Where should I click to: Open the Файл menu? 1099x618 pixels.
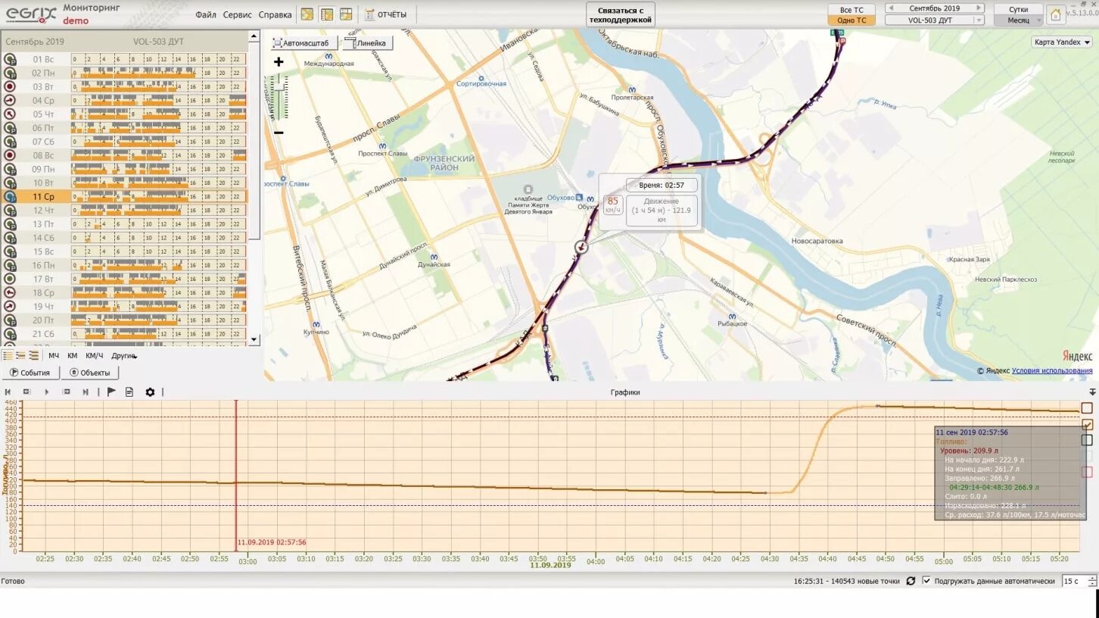point(205,14)
